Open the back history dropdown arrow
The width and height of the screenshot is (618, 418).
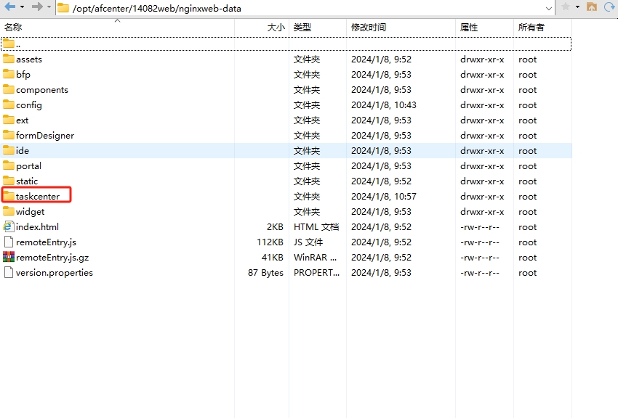click(23, 7)
